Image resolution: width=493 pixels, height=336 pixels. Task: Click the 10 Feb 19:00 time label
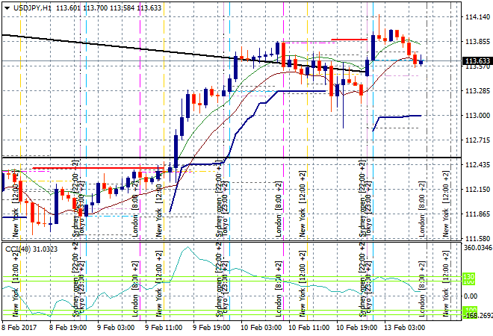[357, 327]
